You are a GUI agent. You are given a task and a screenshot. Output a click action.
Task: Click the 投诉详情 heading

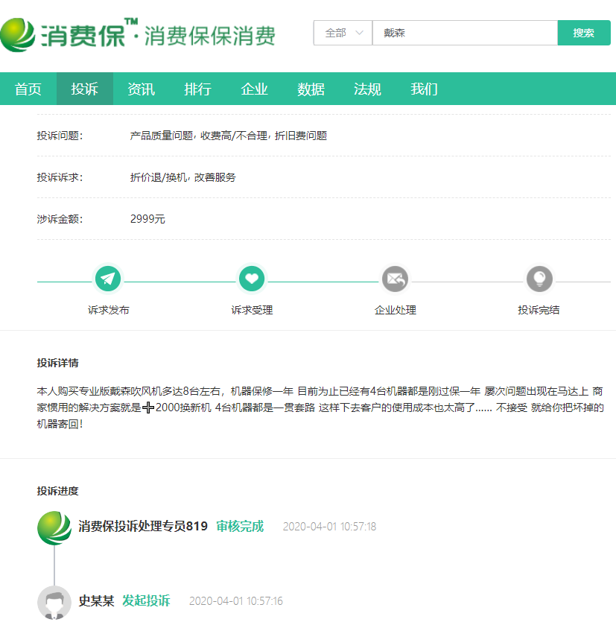tap(57, 363)
